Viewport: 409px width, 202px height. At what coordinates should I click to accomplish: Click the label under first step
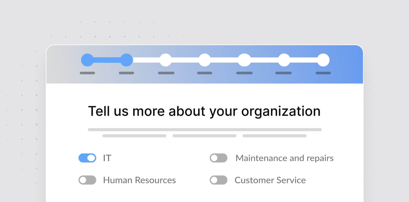coord(87,73)
